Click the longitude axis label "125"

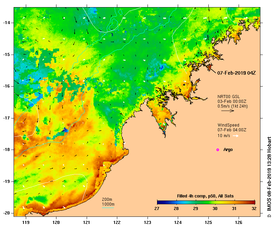pyautogui.click(x=208, y=223)
